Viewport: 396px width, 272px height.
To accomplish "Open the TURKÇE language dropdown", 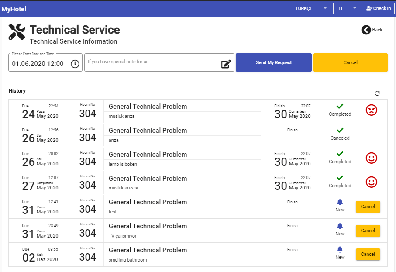I will click(311, 8).
